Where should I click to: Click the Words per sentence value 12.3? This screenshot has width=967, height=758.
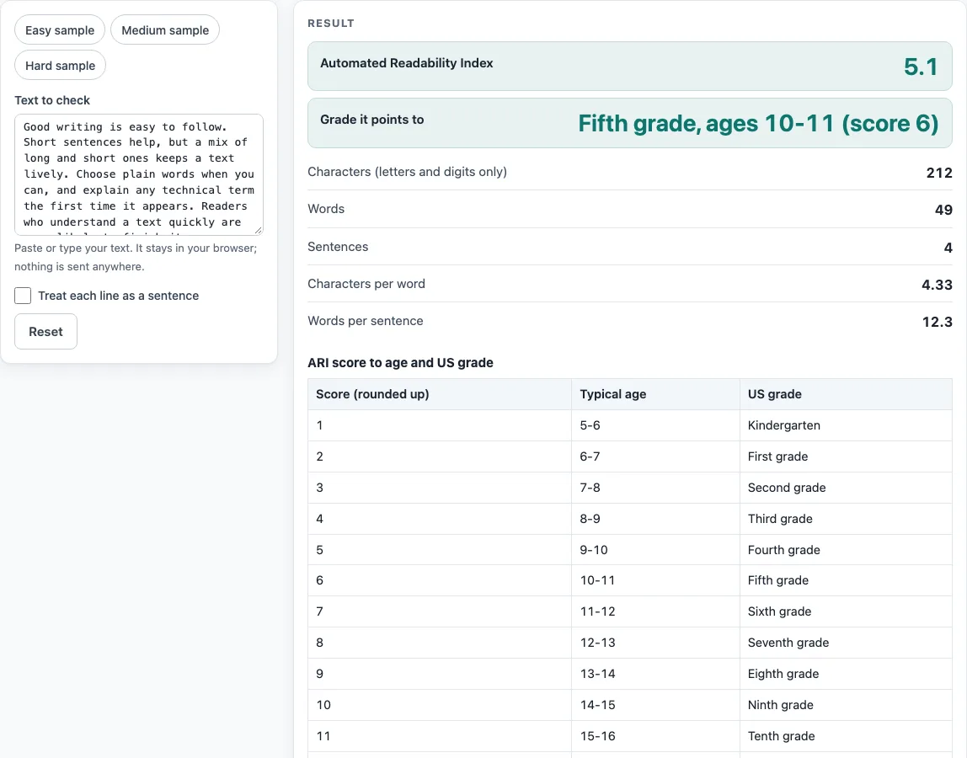tap(938, 322)
